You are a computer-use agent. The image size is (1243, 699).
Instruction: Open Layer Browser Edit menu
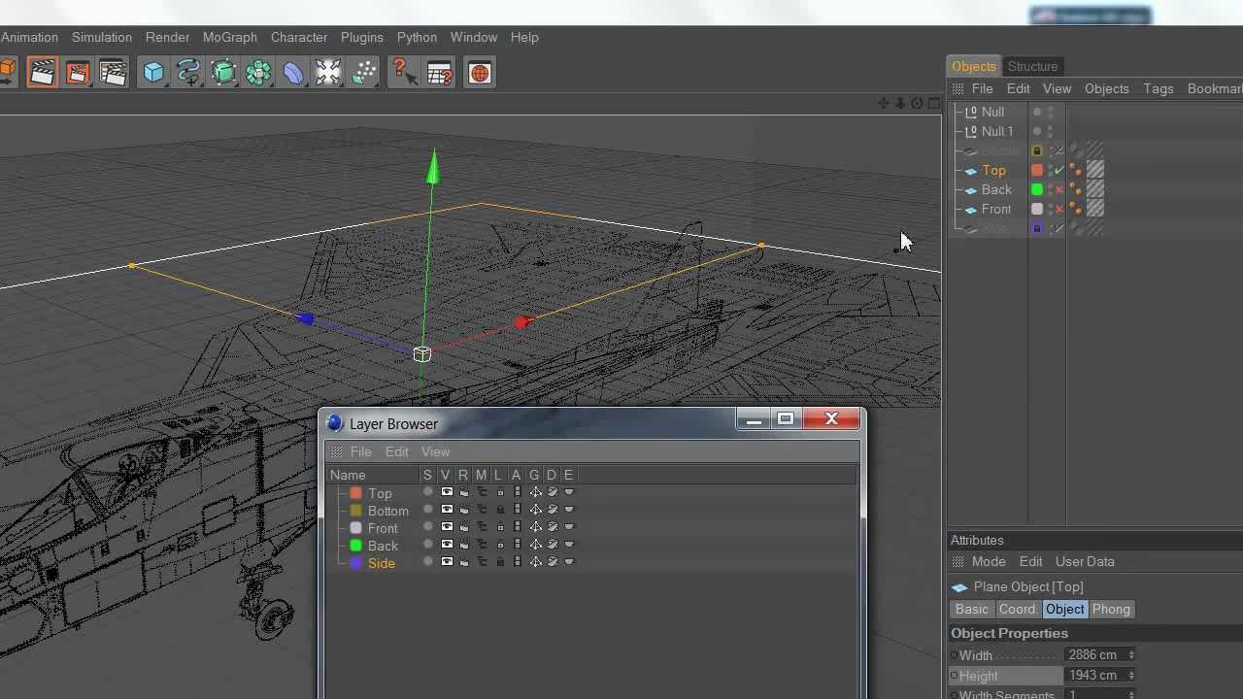396,451
